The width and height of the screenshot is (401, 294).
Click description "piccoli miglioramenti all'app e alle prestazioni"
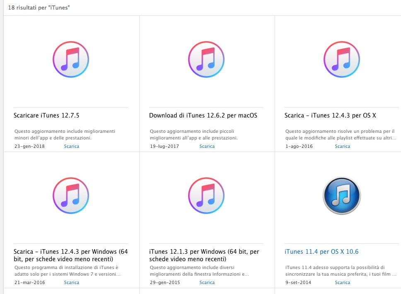tap(194, 135)
